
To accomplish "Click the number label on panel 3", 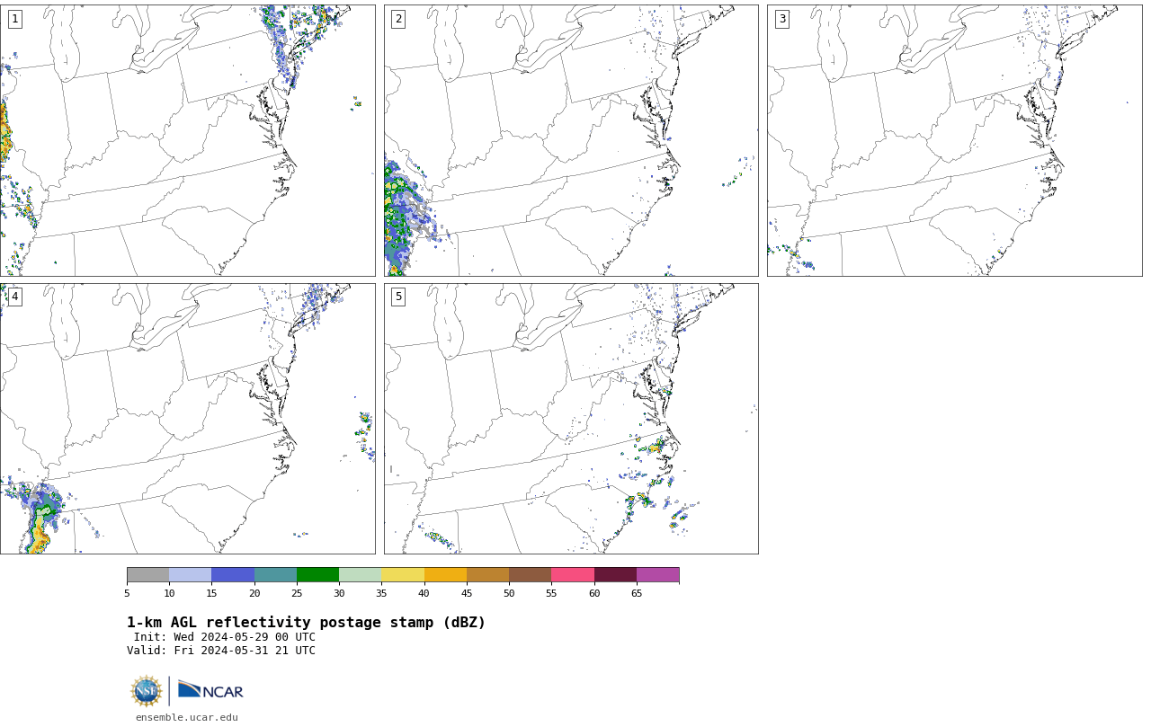I will pyautogui.click(x=781, y=19).
